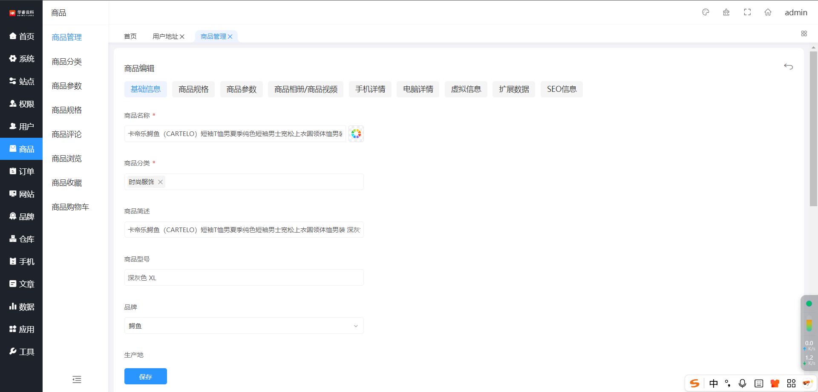The image size is (818, 392).
Task: Collapse the sidebar using the menu fold icon
Action: click(77, 379)
